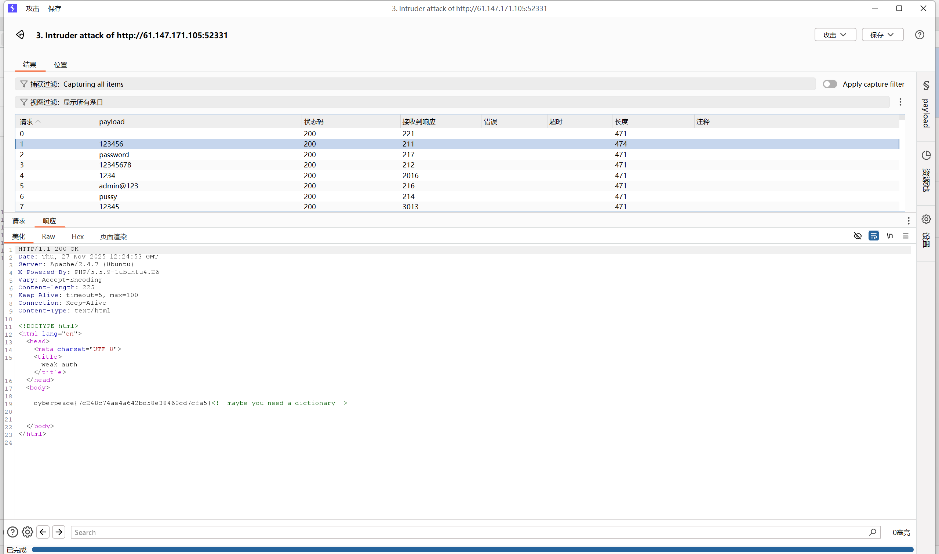939x554 pixels.
Task: Open the help icon in top right
Action: tap(919, 35)
